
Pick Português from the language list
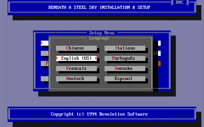click(x=125, y=58)
